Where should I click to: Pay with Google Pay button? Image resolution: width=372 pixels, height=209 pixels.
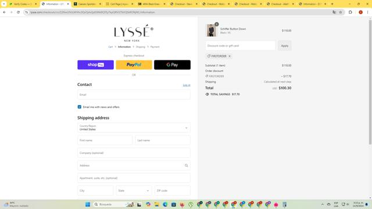pyautogui.click(x=172, y=64)
